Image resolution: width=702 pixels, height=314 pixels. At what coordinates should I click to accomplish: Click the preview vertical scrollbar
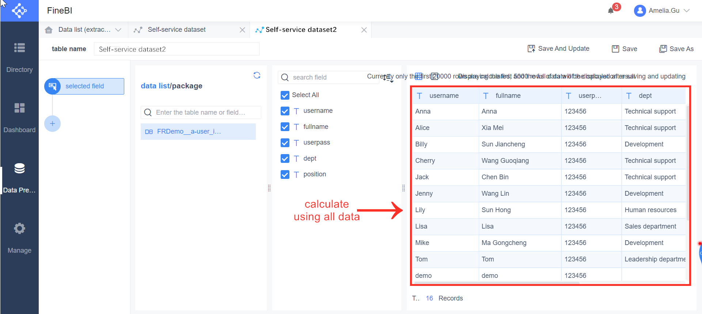[x=688, y=163]
